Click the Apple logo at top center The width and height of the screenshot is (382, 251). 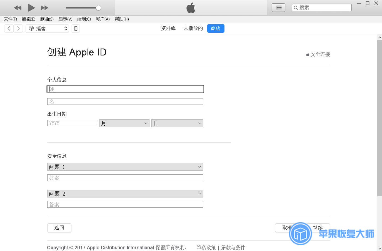click(x=191, y=8)
